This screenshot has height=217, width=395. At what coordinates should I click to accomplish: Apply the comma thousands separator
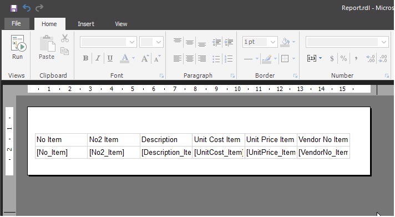click(356, 59)
